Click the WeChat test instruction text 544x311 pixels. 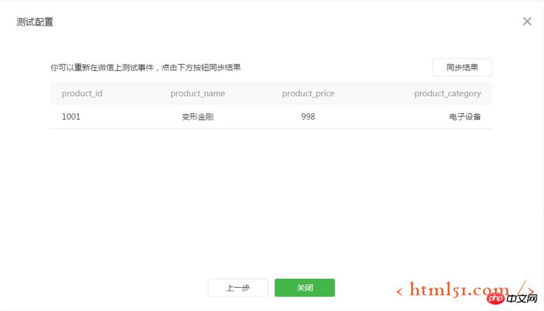point(145,67)
